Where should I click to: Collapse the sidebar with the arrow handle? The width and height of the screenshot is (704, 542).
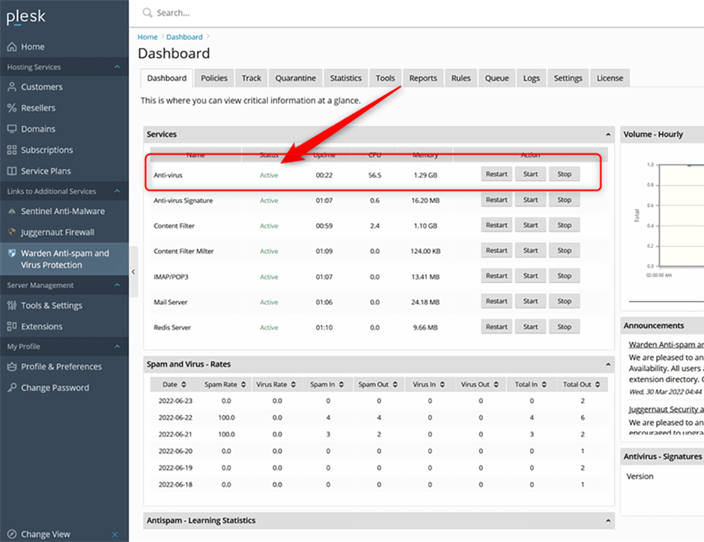point(133,272)
